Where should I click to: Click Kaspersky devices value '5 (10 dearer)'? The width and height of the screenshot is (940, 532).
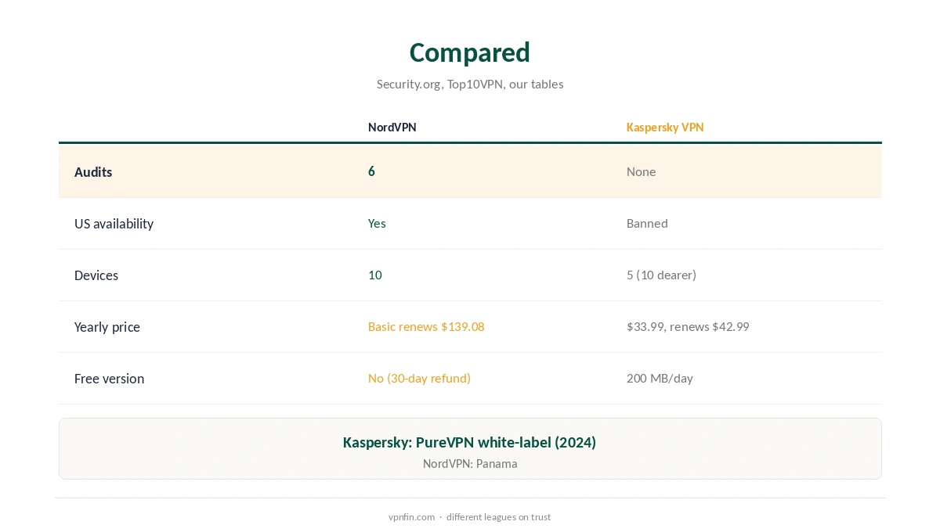point(661,275)
